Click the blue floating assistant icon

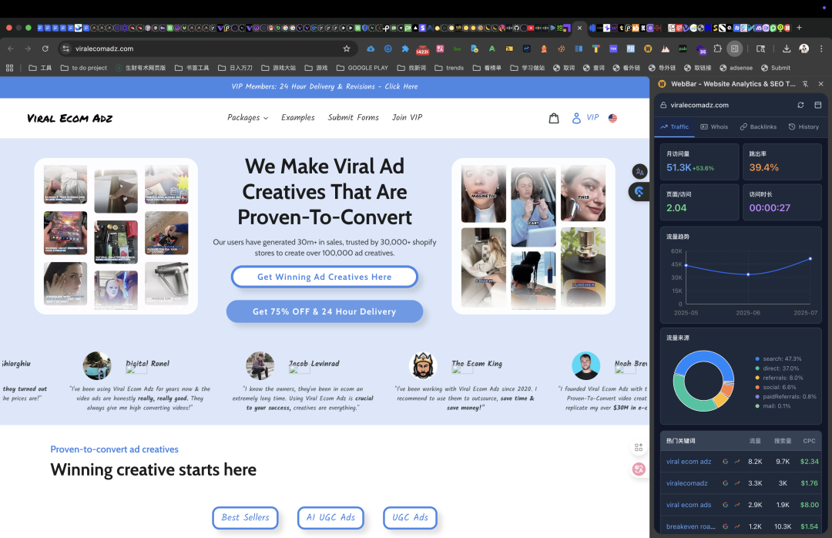(x=639, y=192)
